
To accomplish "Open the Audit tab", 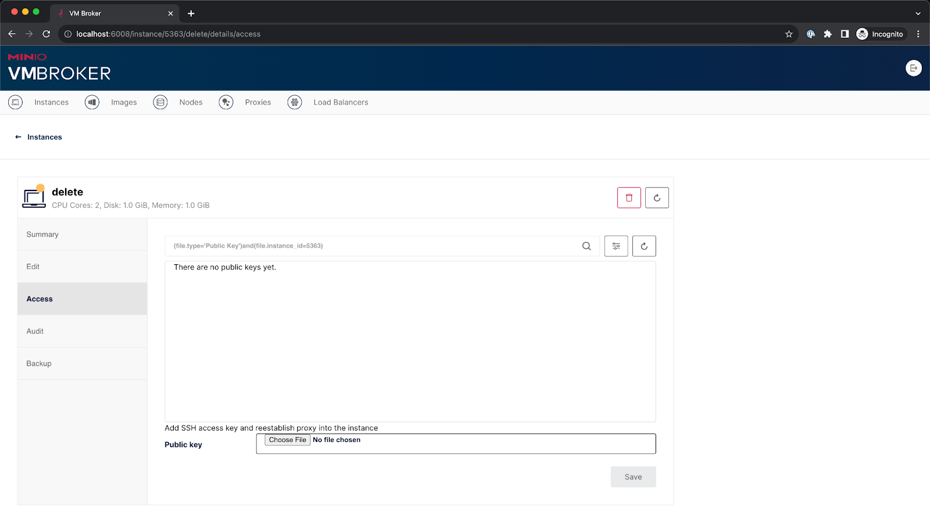I will pos(35,331).
